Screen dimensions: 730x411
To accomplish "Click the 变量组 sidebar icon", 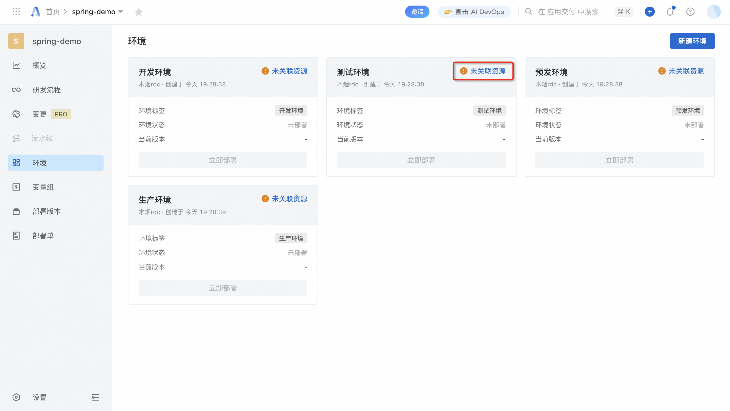I will [x=16, y=187].
